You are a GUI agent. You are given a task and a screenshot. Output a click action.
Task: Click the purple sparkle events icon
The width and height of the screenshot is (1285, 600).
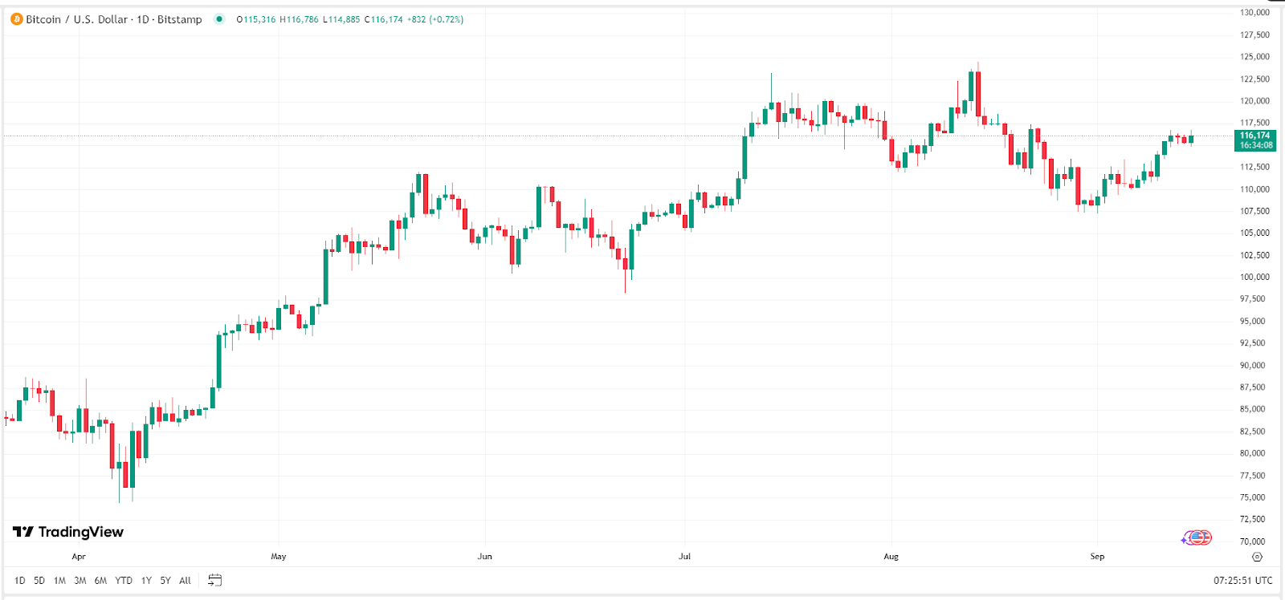[x=1185, y=541]
